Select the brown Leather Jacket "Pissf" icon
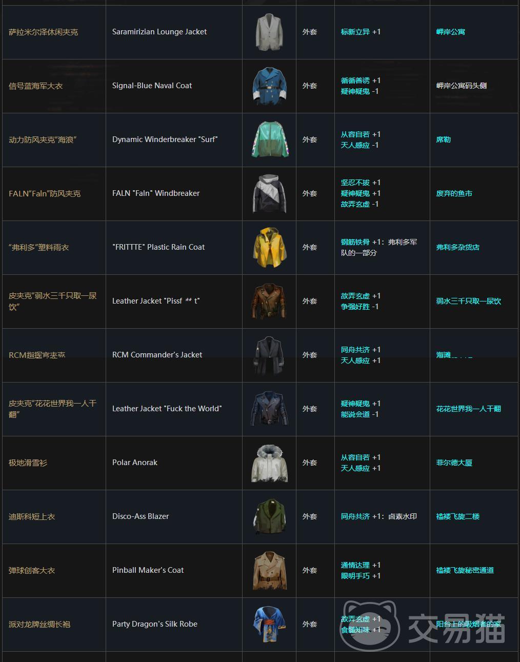The image size is (520, 662). (x=269, y=301)
